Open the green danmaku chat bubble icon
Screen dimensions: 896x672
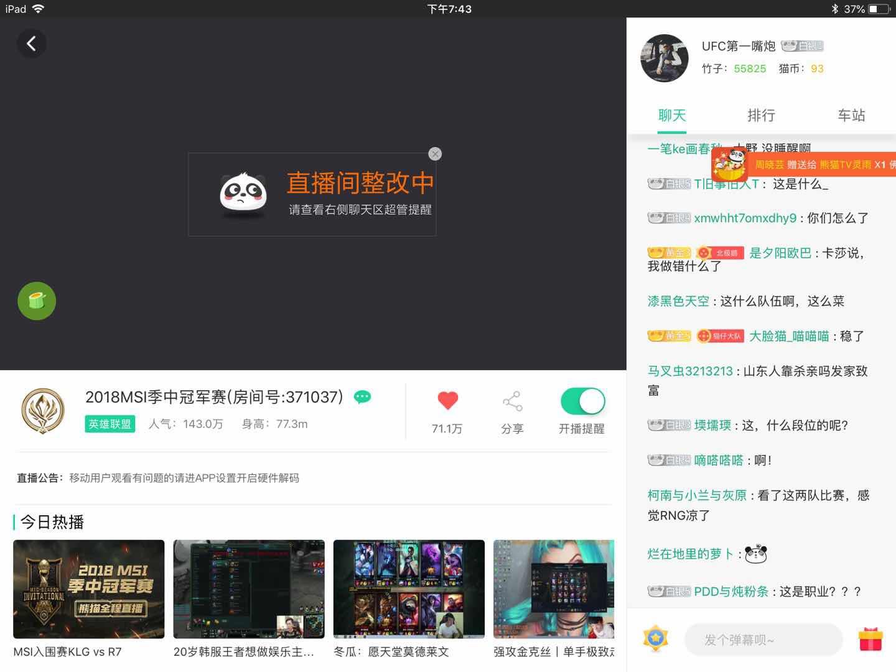click(362, 396)
